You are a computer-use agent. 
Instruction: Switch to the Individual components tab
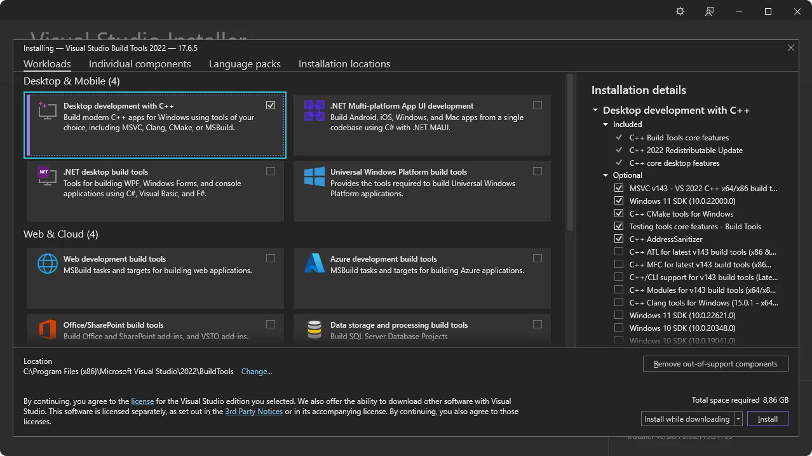pos(140,64)
